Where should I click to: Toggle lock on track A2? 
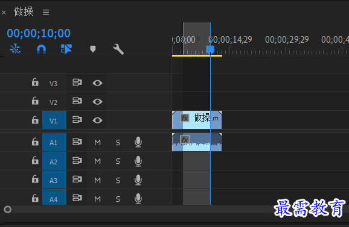[x=35, y=160]
